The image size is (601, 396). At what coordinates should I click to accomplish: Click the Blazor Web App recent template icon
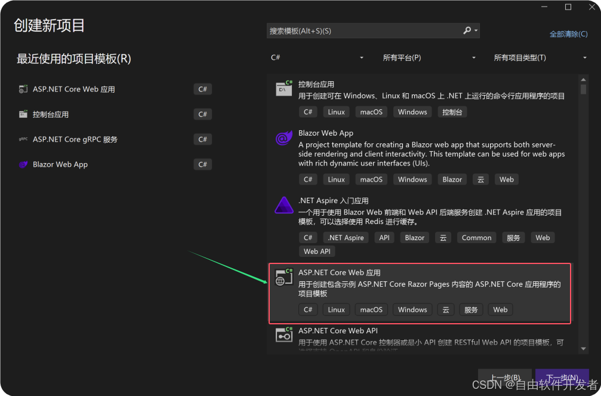pos(23,164)
